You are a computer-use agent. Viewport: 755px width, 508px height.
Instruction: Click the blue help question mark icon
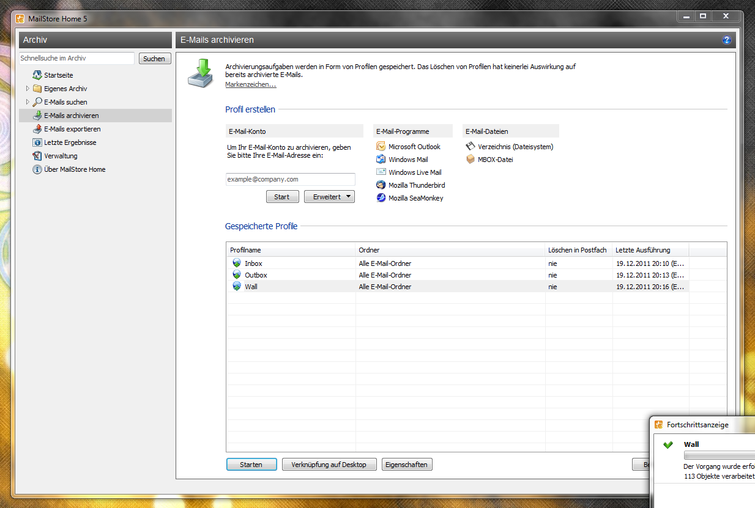pos(727,40)
